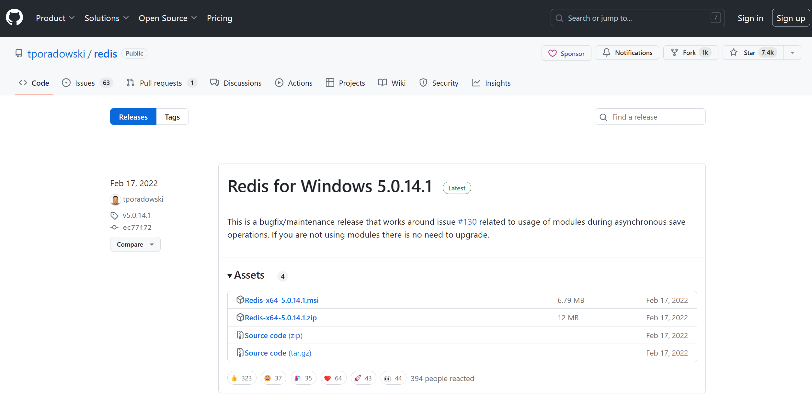Open commit ec77f72 link
Screen dimensions: 812x395
[137, 227]
